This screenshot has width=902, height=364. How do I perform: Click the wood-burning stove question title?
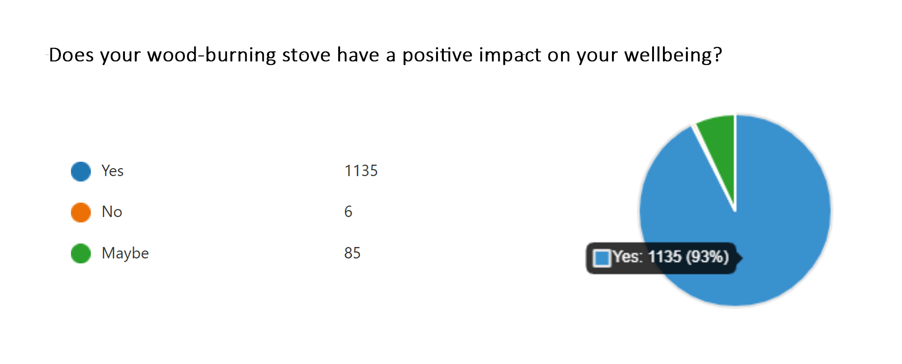tap(386, 55)
